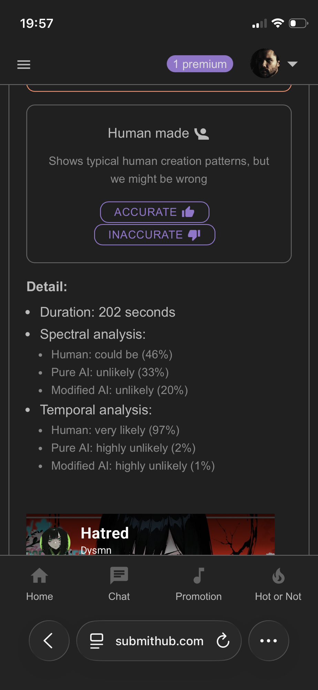
Task: Open the Hatred song title
Action: pyautogui.click(x=105, y=533)
